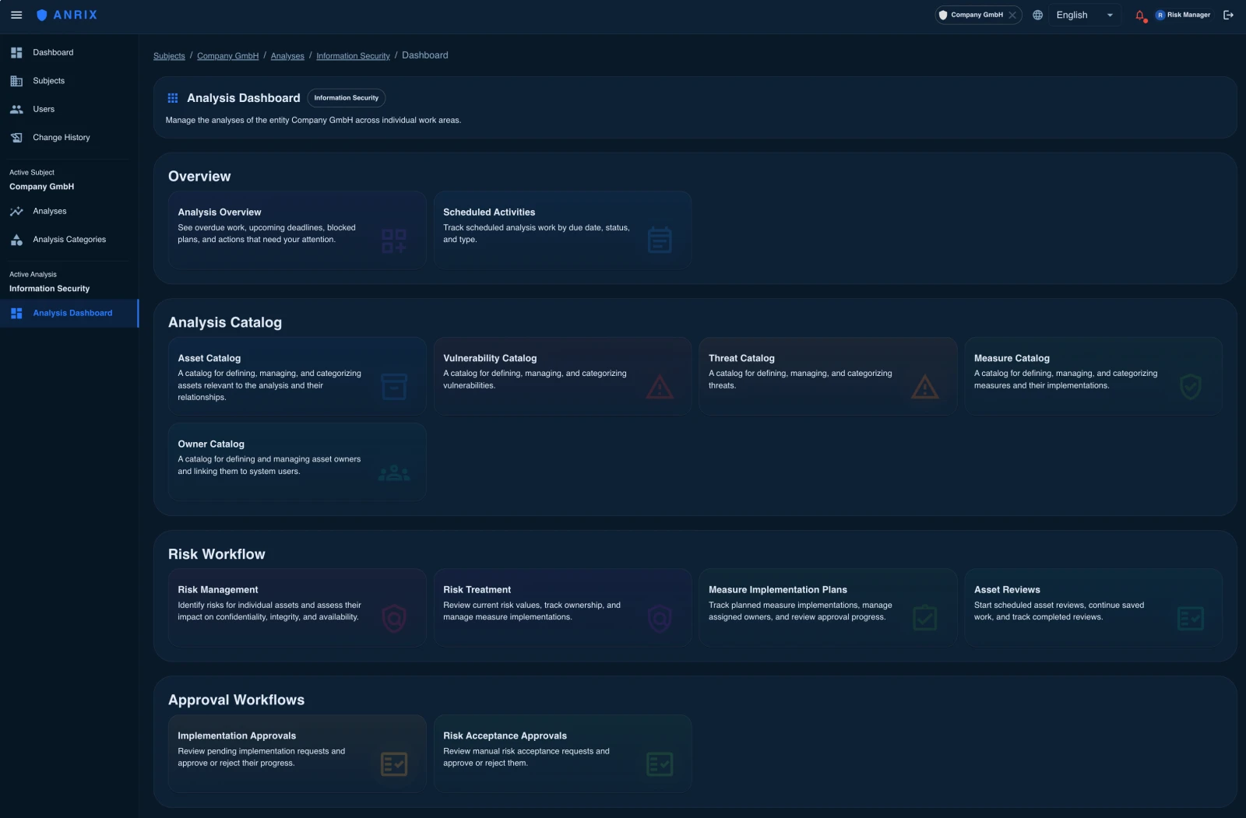The width and height of the screenshot is (1246, 818).
Task: Open the Owner Catalog card title
Action: click(211, 444)
